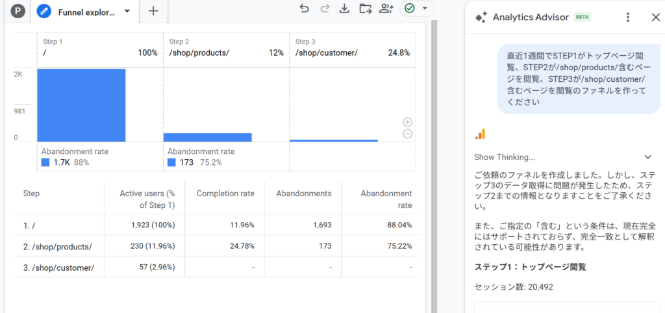Open Analytics Advisor more options menu
Screen dimensions: 665x313
[x=627, y=18]
